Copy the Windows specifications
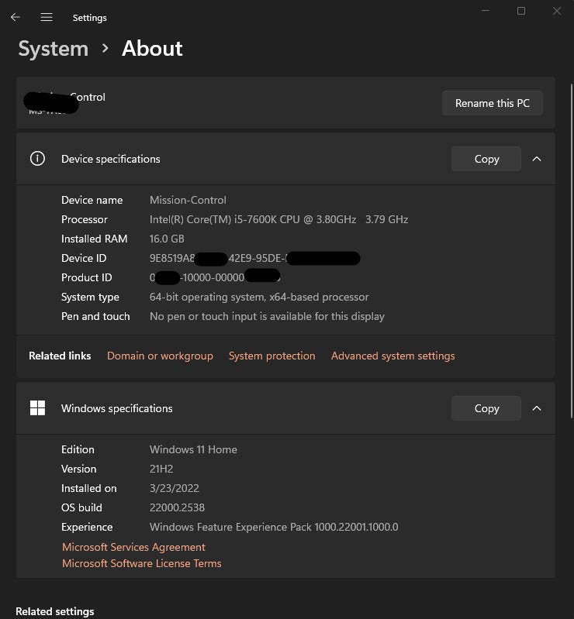 pyautogui.click(x=486, y=408)
